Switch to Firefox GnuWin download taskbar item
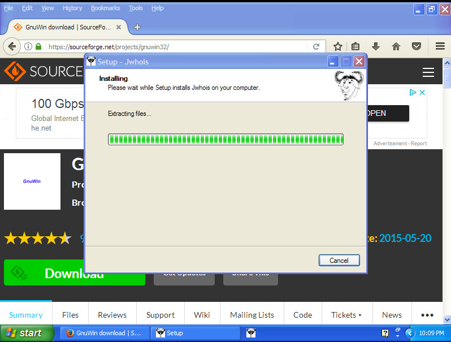 click(105, 333)
